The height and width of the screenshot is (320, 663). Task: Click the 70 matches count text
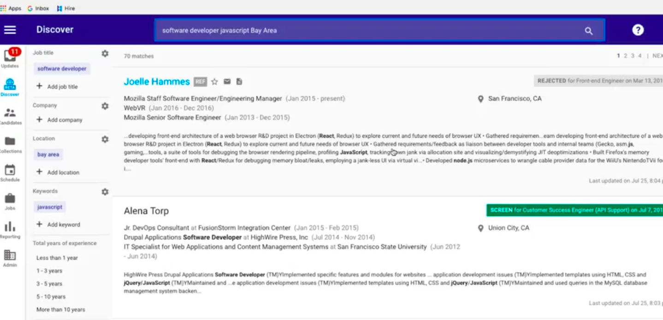pos(139,56)
